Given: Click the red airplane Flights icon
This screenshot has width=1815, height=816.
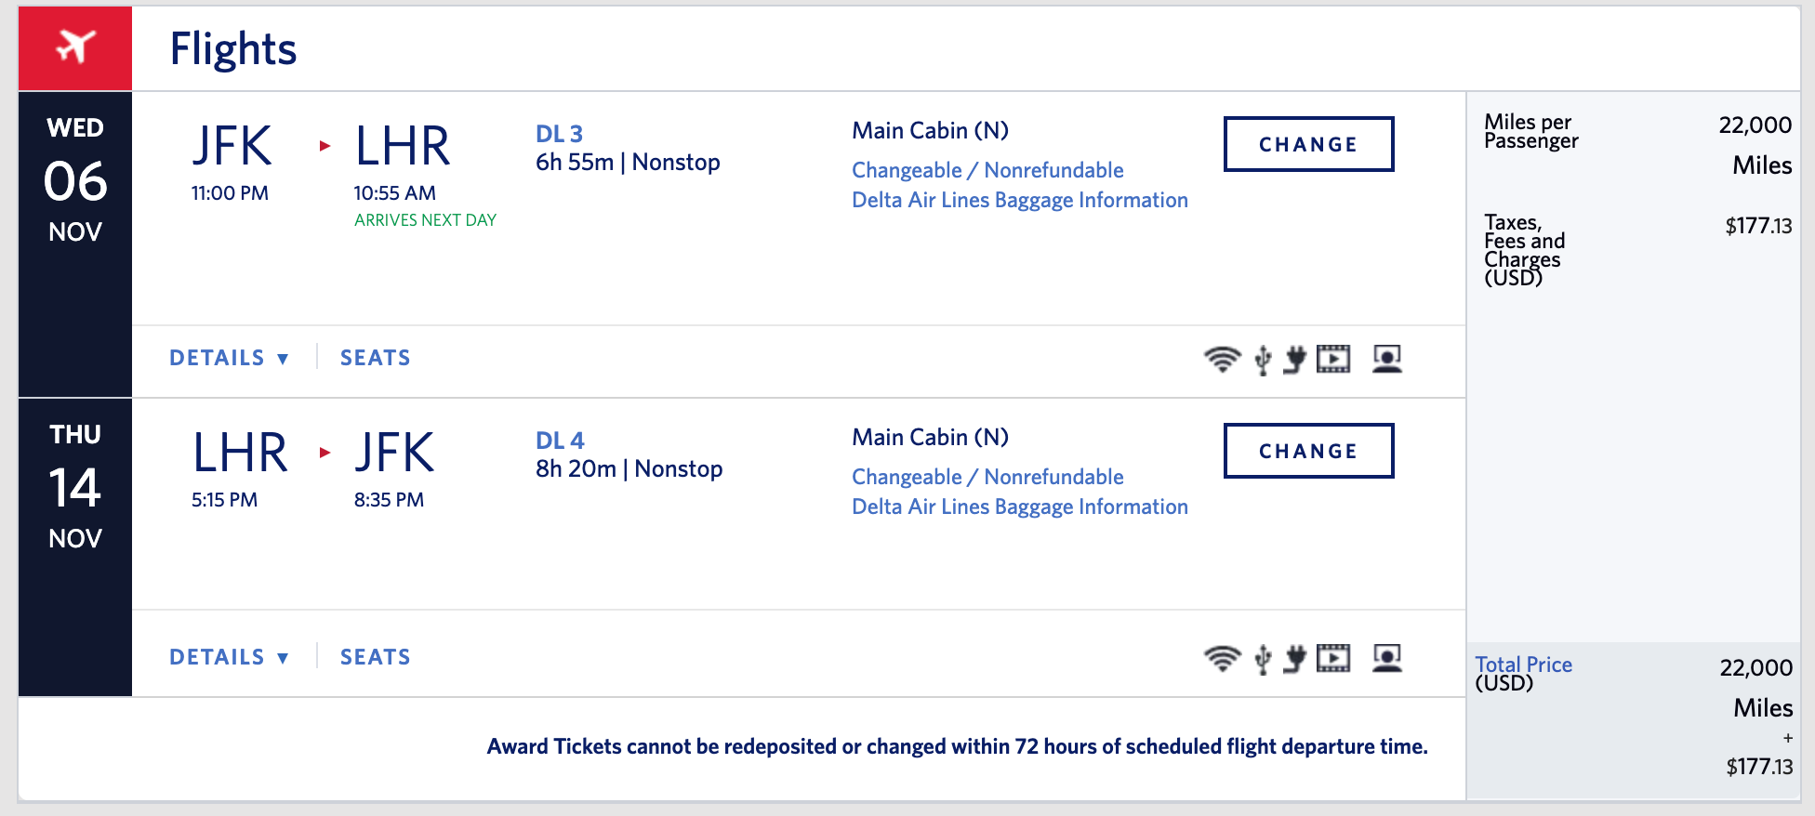Looking at the screenshot, I should (x=75, y=47).
